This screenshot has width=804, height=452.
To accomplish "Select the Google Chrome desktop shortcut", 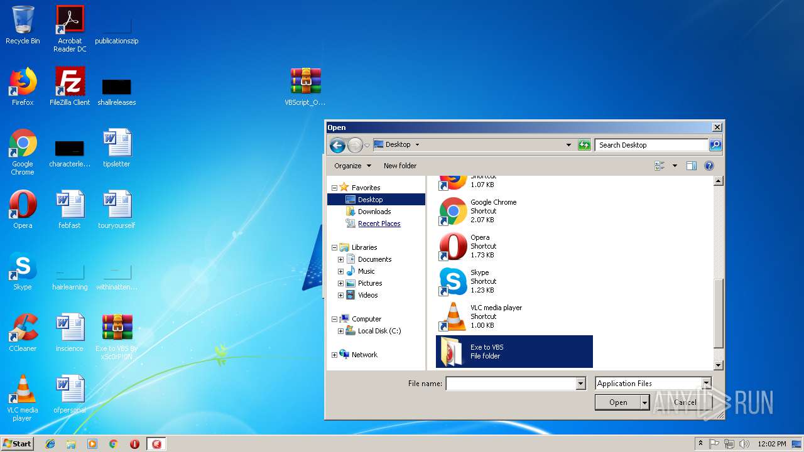I will click(x=23, y=152).
